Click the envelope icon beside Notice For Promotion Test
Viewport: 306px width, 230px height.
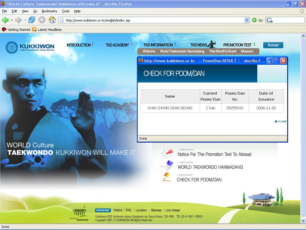tap(168, 153)
